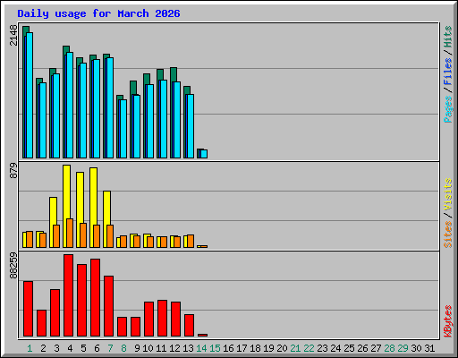
Task: Click the day 14 small cyan bar
Action: coord(204,154)
